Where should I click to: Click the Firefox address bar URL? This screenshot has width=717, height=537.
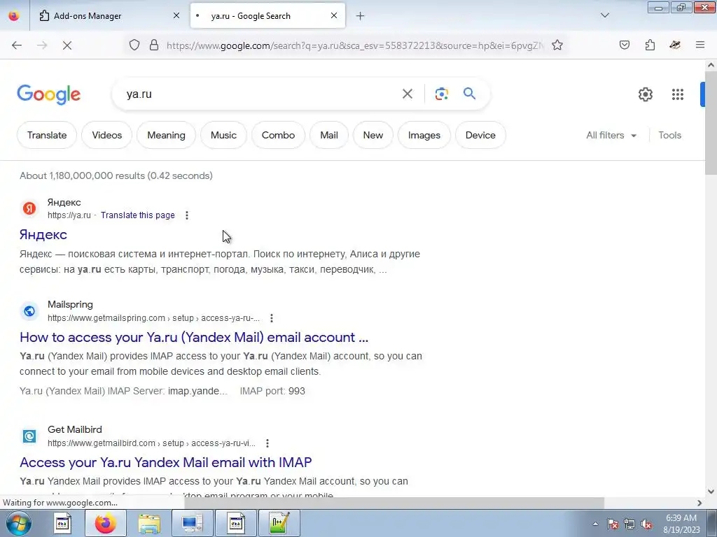[355, 45]
